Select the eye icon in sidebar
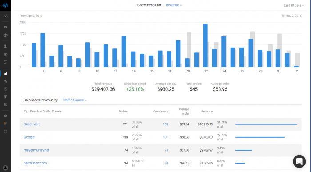311x172 pixels. click(5, 54)
